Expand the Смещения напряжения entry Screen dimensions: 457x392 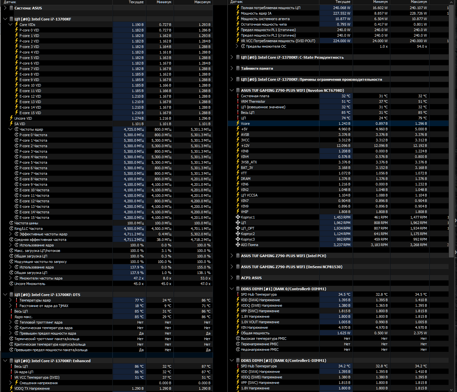[x=10, y=383]
